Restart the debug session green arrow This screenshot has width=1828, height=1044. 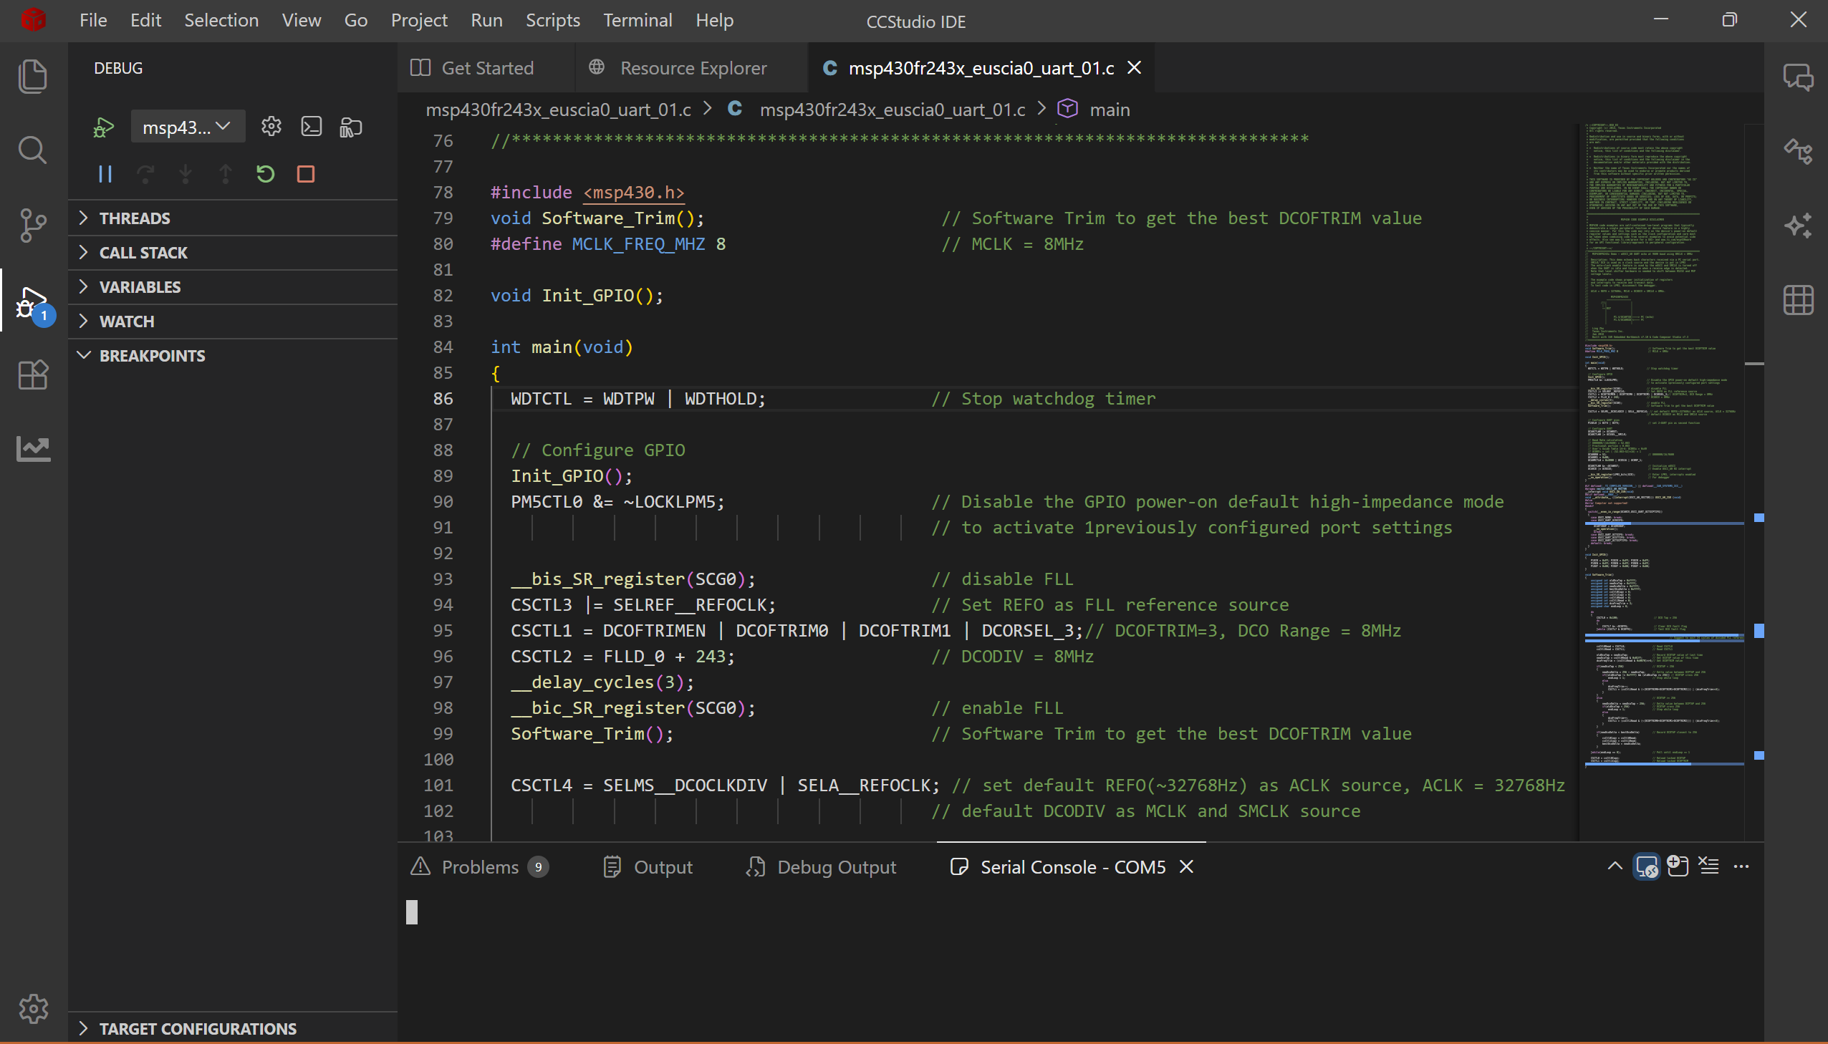[x=265, y=173]
